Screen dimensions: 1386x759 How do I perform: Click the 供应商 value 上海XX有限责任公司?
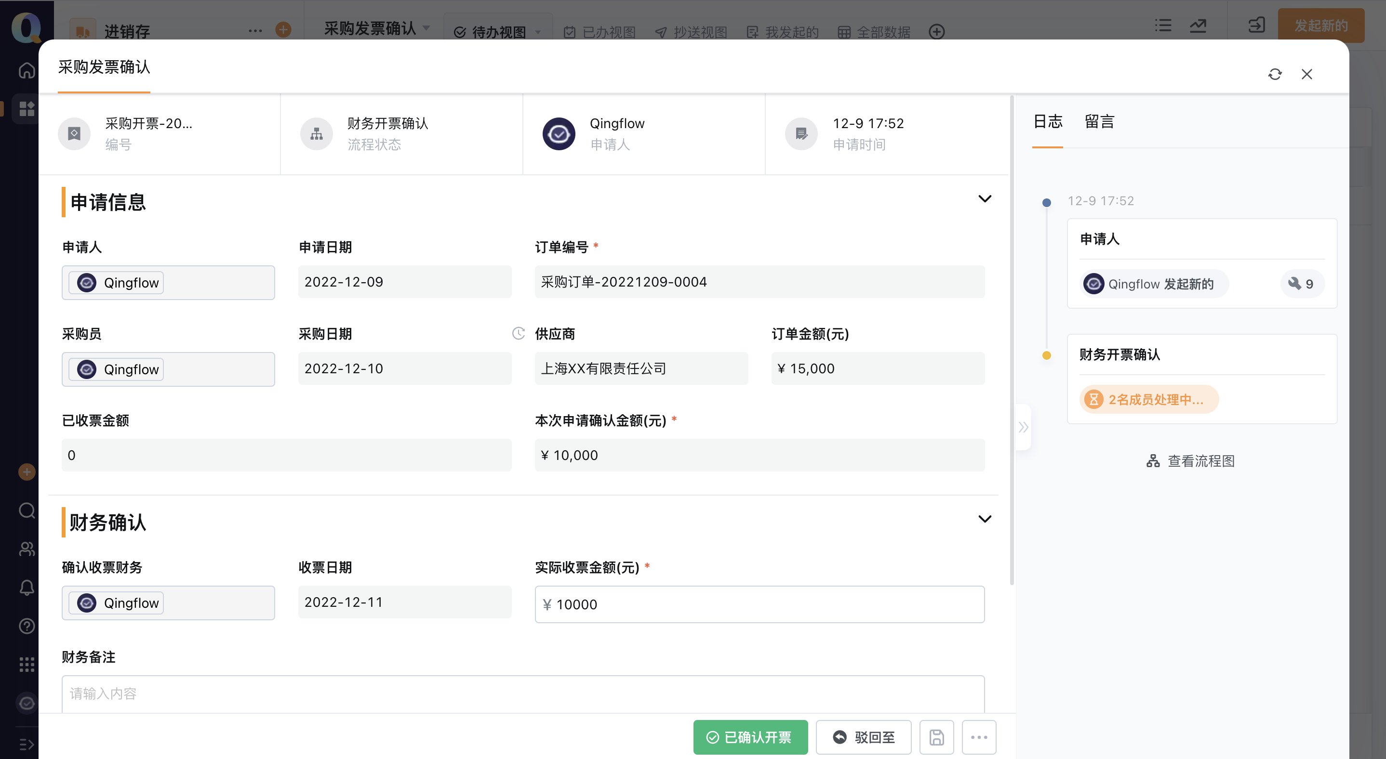click(x=641, y=368)
